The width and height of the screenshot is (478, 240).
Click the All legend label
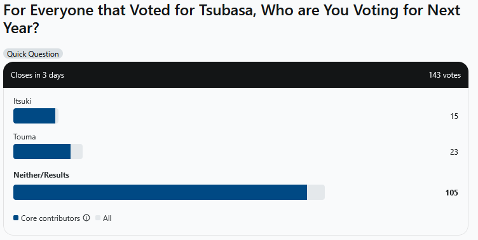point(107,218)
